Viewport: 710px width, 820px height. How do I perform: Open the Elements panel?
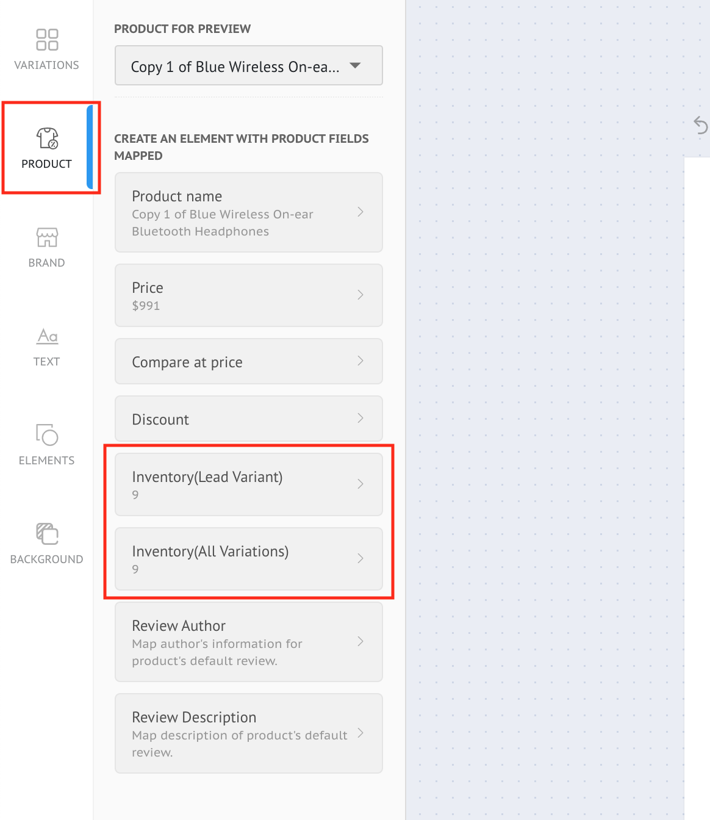point(46,444)
